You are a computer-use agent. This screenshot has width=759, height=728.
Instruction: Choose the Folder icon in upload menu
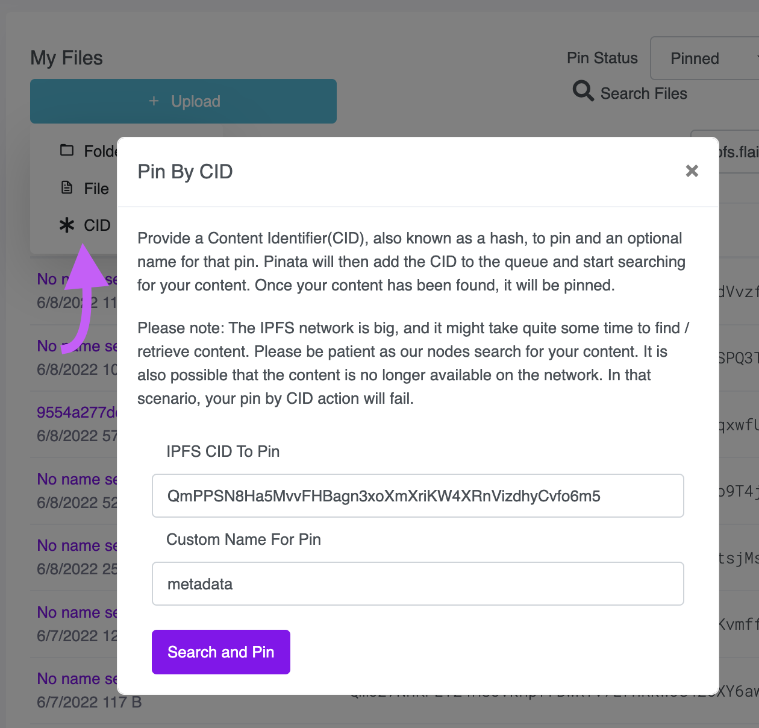click(x=67, y=150)
